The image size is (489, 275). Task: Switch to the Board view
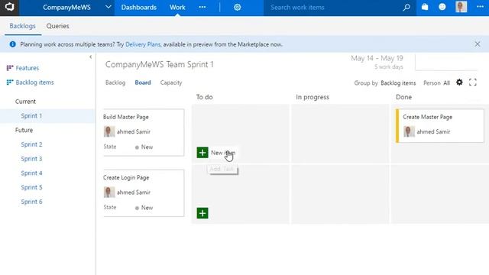click(x=143, y=82)
